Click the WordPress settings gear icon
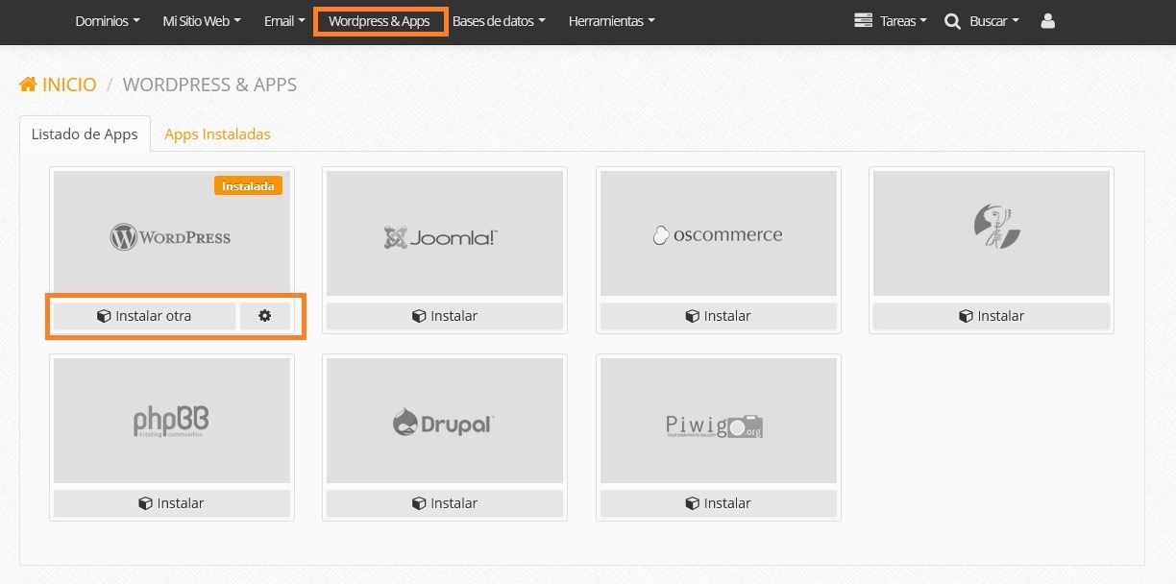Image resolution: width=1176 pixels, height=584 pixels. [x=265, y=316]
